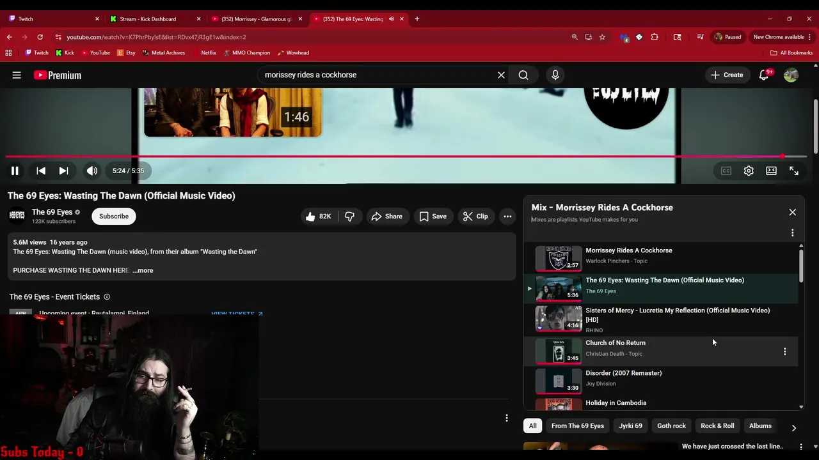The width and height of the screenshot is (819, 460).
Task: Go to YouTube Premium home logo
Action: pos(58,75)
